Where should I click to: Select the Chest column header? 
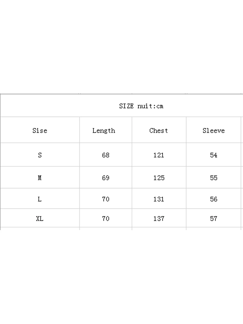[x=158, y=130]
